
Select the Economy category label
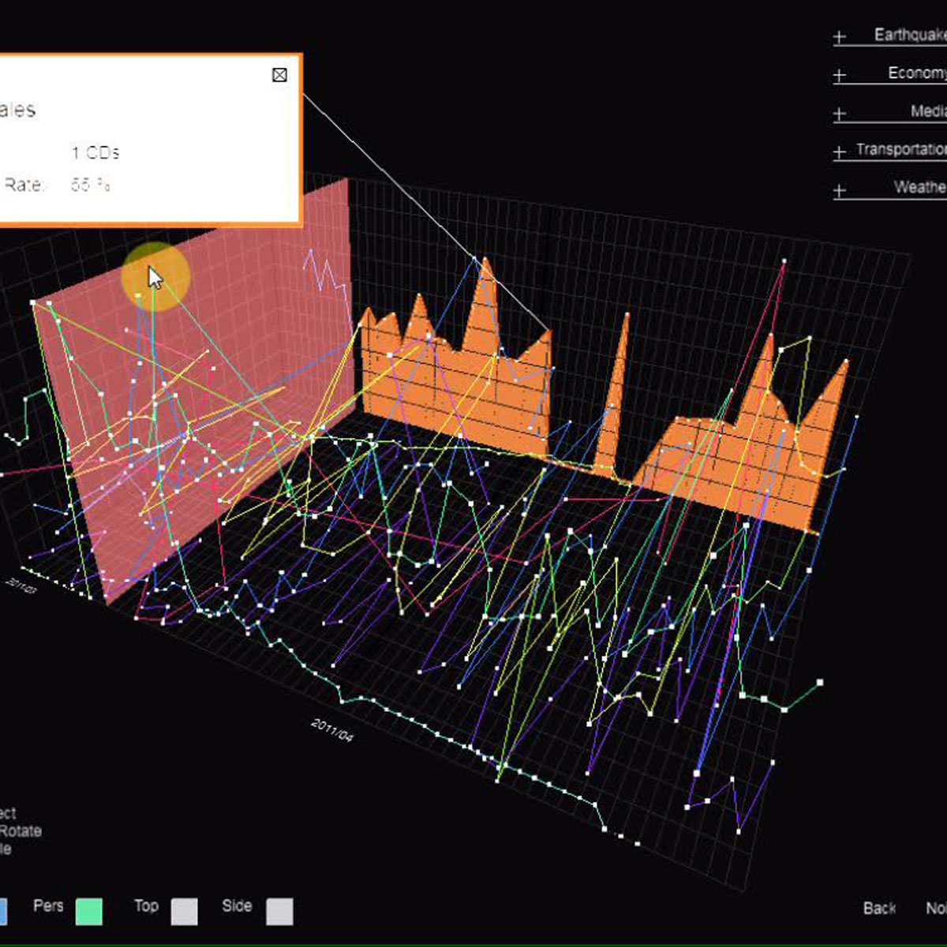click(x=915, y=73)
